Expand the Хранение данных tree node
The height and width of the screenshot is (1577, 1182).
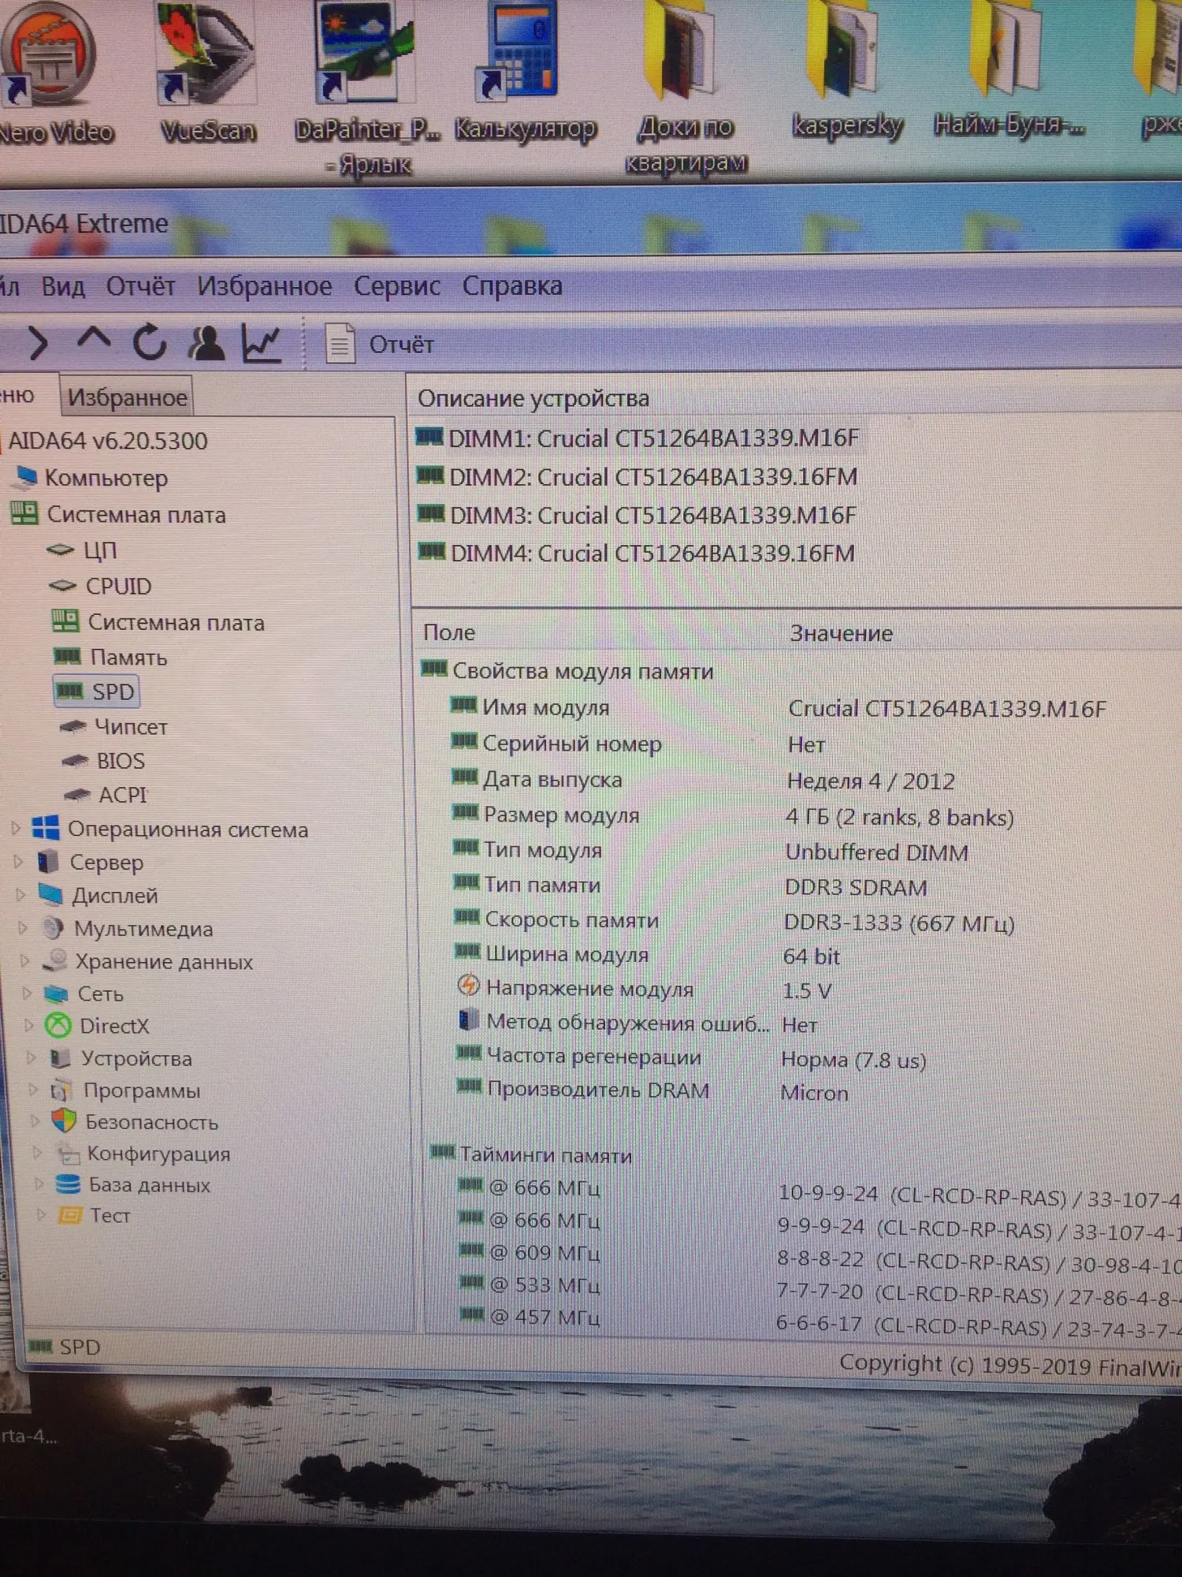pos(24,961)
